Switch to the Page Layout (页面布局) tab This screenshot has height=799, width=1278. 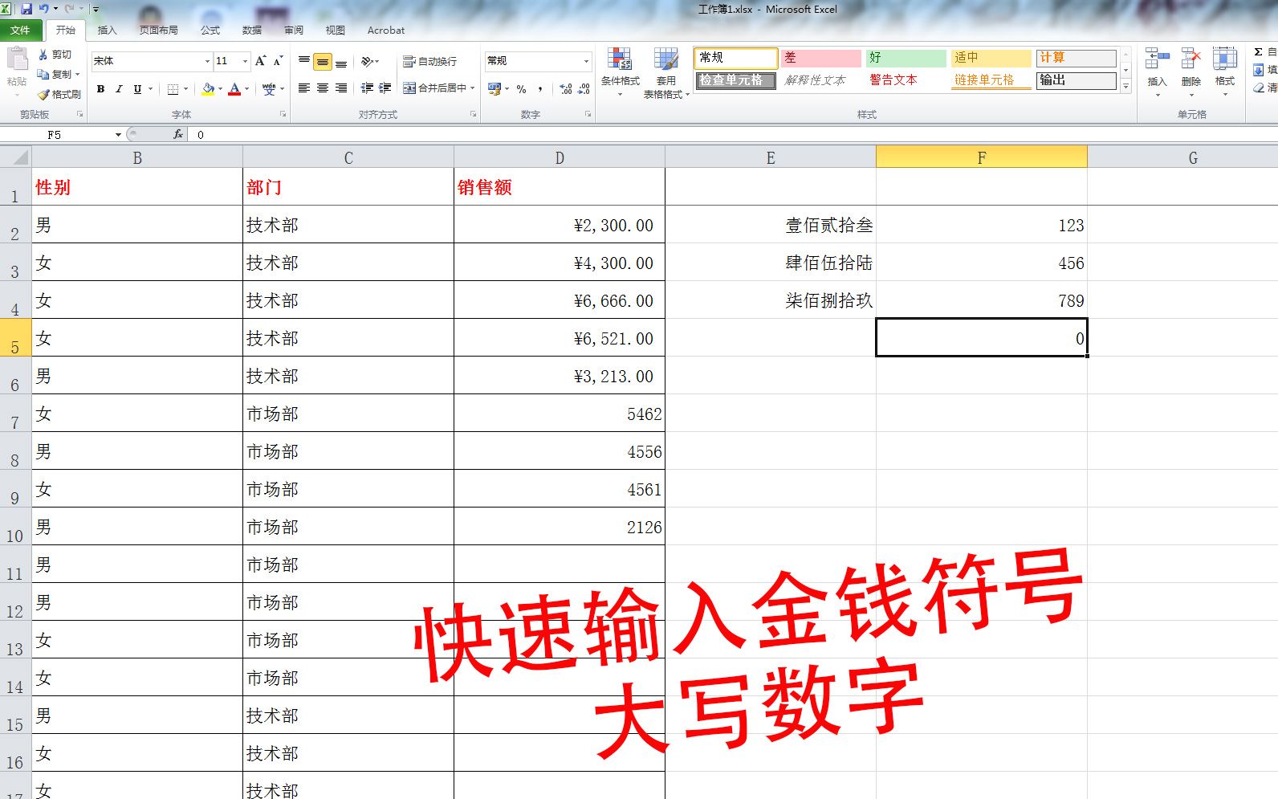tap(159, 31)
